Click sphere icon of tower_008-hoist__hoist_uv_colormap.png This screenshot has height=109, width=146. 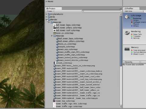pyautogui.click(x=54, y=66)
